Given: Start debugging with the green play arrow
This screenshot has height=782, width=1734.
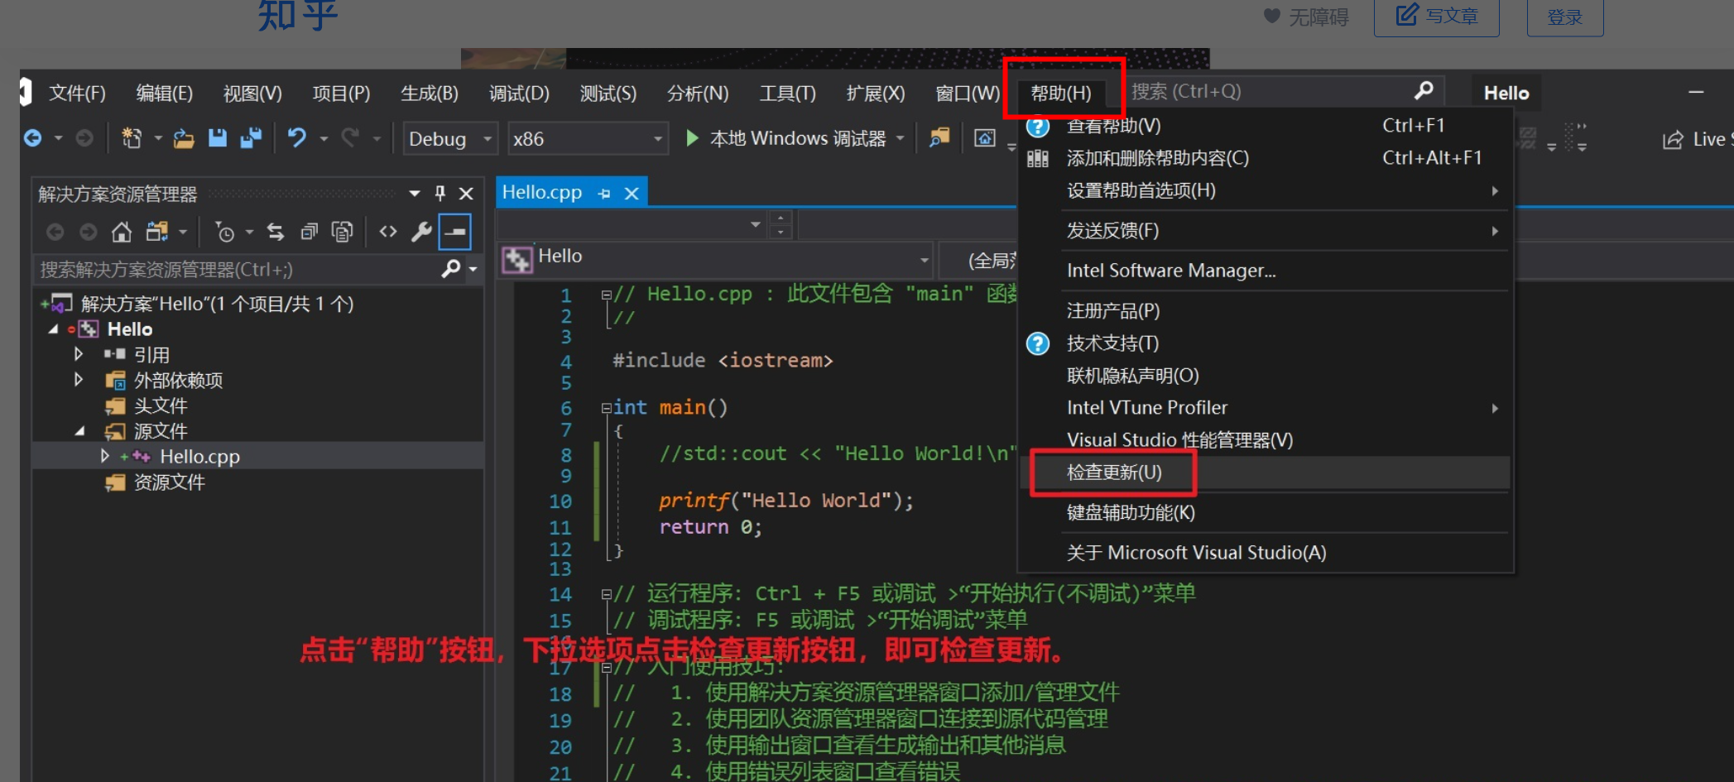Looking at the screenshot, I should 693,137.
